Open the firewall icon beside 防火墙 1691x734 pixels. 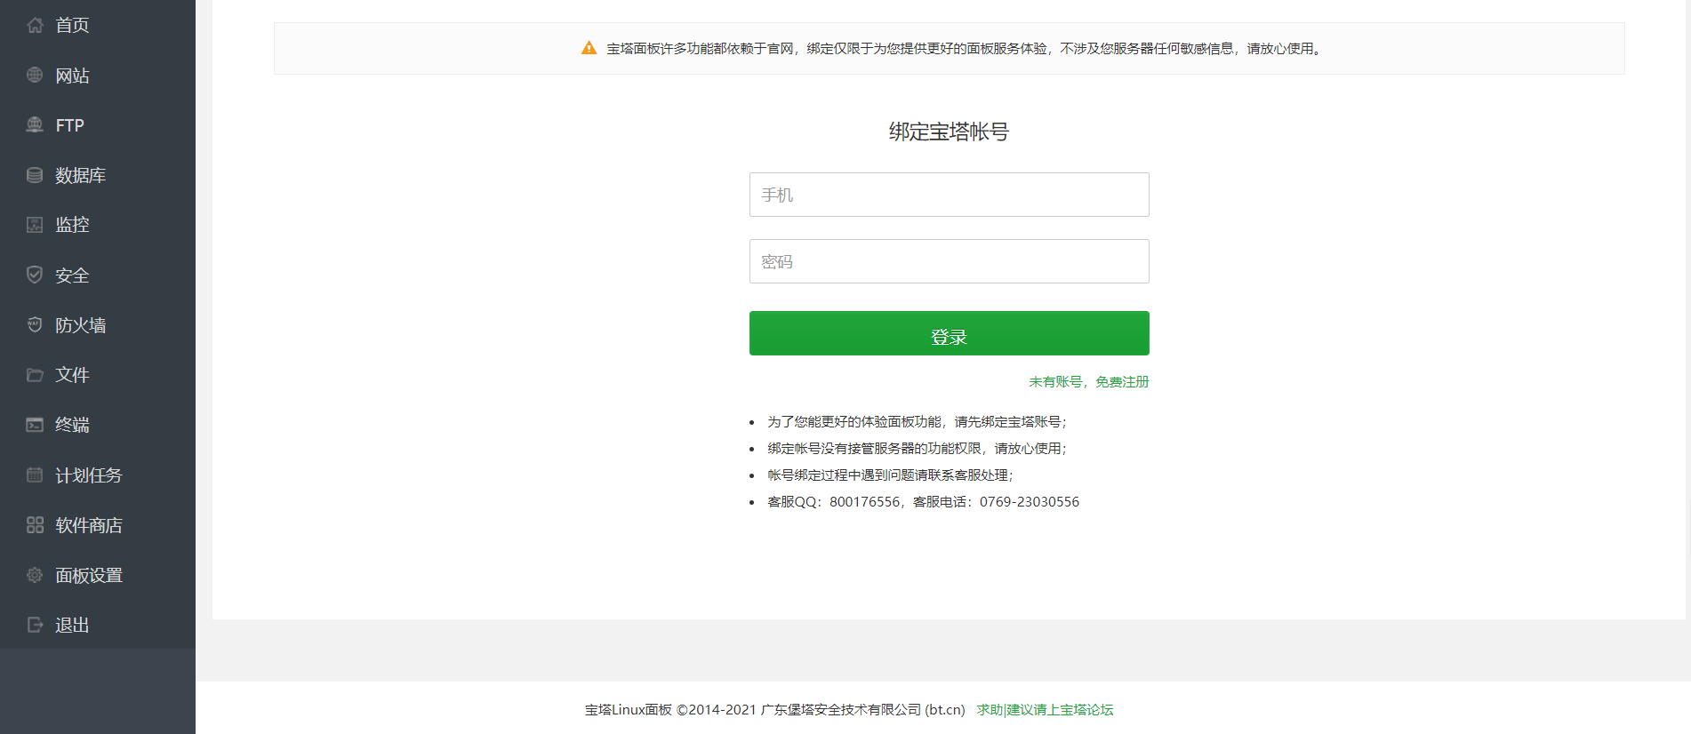(35, 324)
